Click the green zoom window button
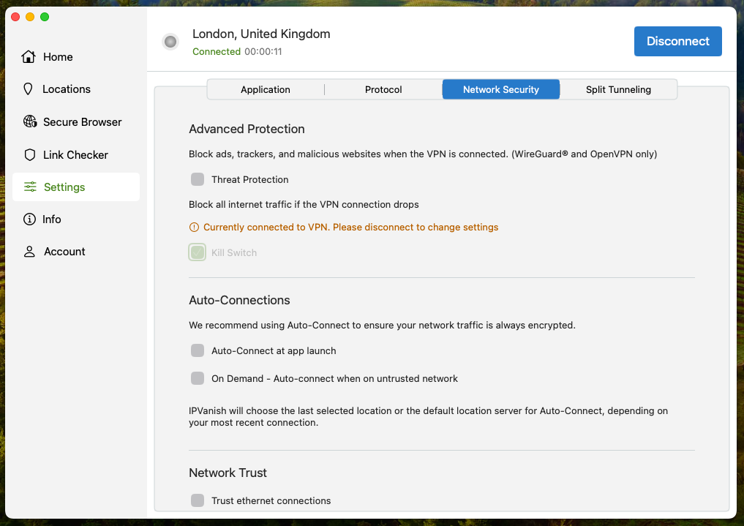Image resolution: width=744 pixels, height=526 pixels. point(45,17)
